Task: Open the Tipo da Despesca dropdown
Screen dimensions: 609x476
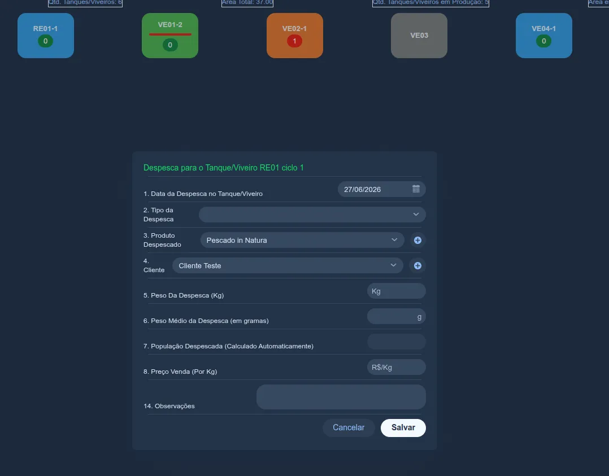Action: (x=312, y=215)
